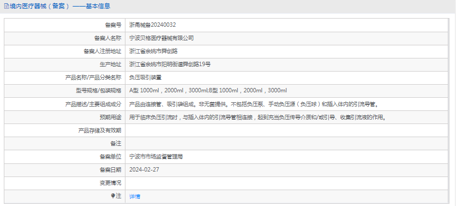The width and height of the screenshot is (456, 206).
Task: Click product name 负压吸引装置
Action: [x=145, y=78]
